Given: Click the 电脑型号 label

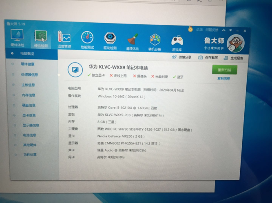Looking at the screenshot, I should [74, 89].
